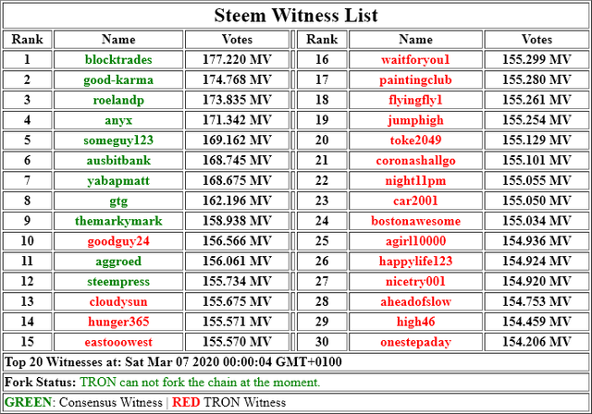
Task: Click the GREEN Consensus Witness legend label
Action: coord(83,402)
